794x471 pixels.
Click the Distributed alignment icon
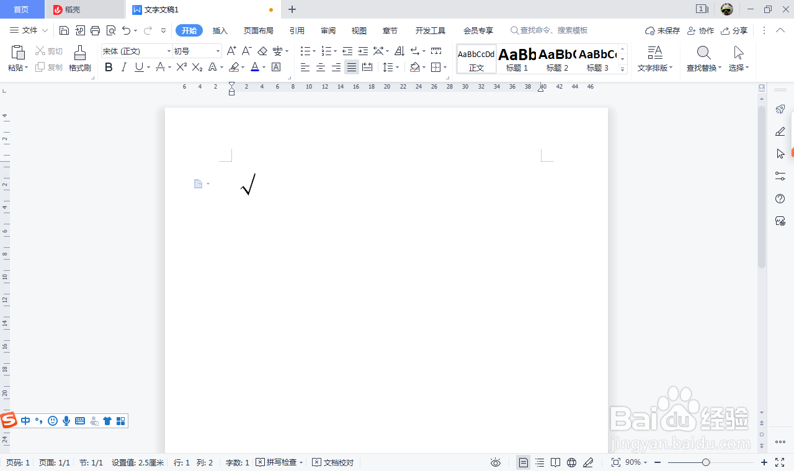pos(367,67)
